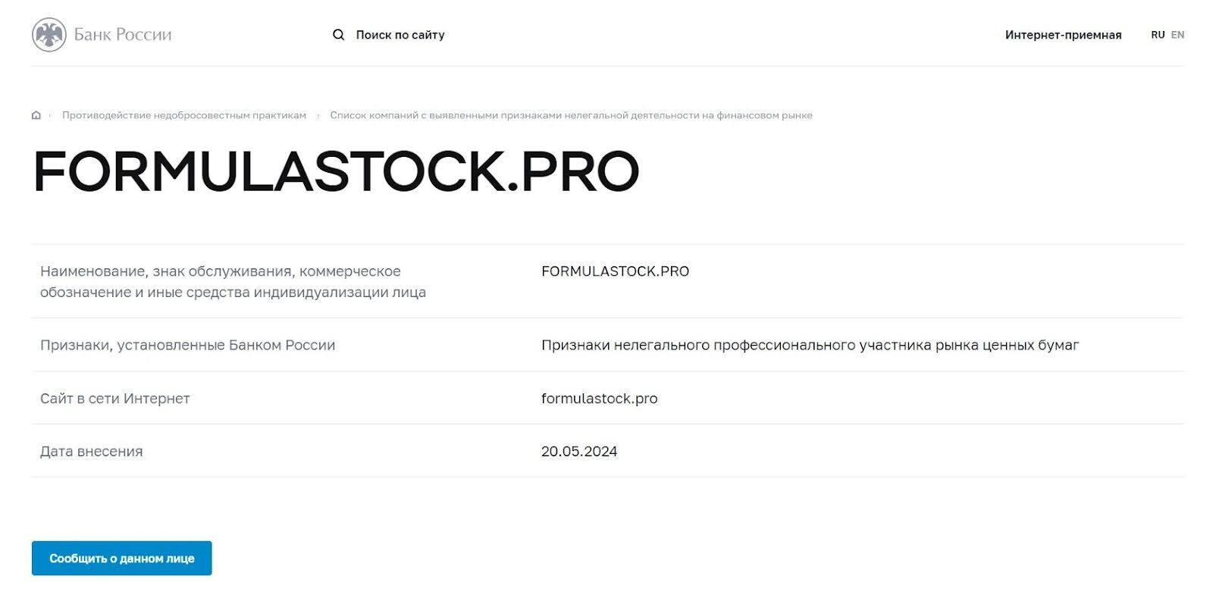The height and width of the screenshot is (598, 1213).
Task: Open Список компаний breadcrumb link
Action: 571,115
